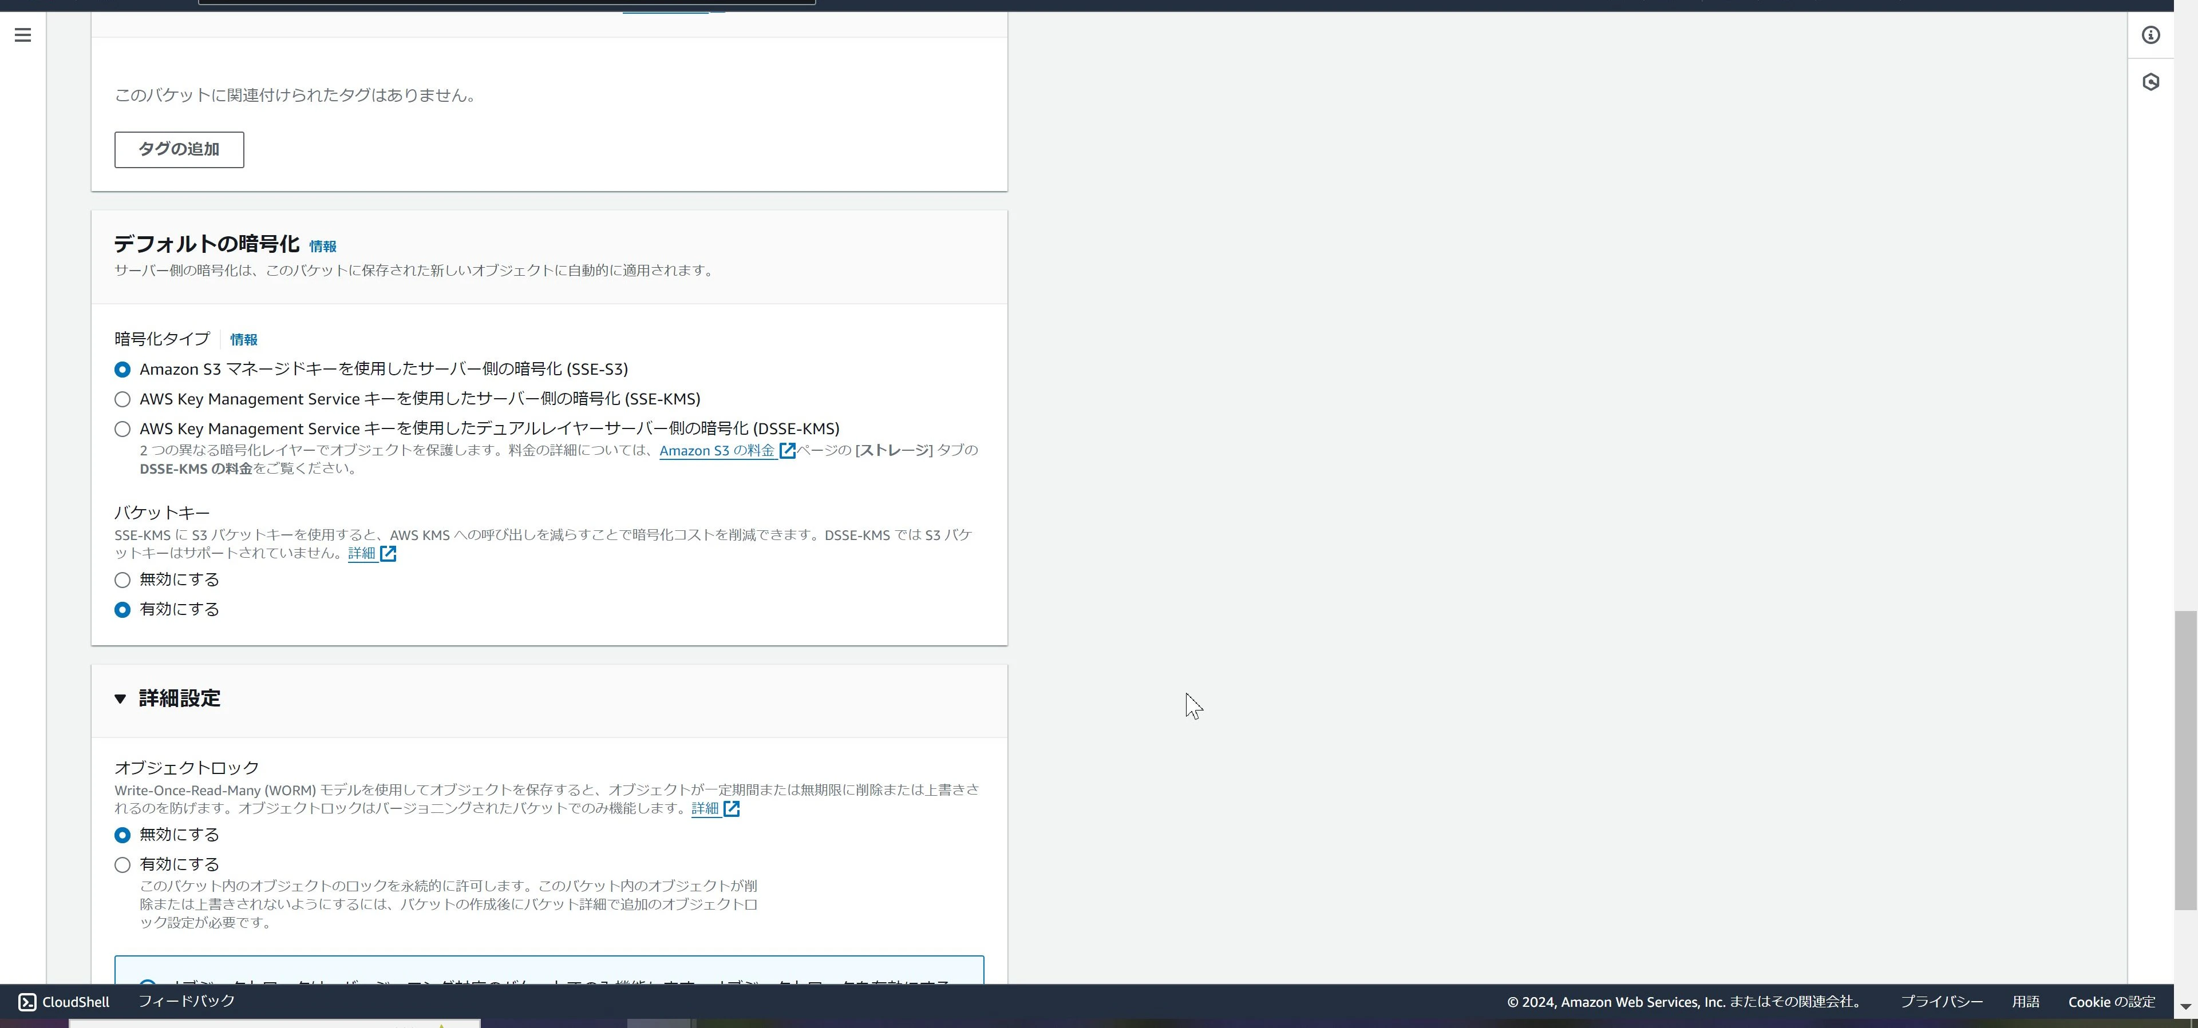Viewport: 2198px width, 1028px height.
Task: Click the タグの追加 button
Action: tap(179, 149)
